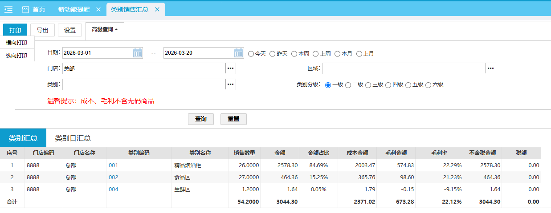Choose 横向打印 from print dropdown

pyautogui.click(x=16, y=43)
